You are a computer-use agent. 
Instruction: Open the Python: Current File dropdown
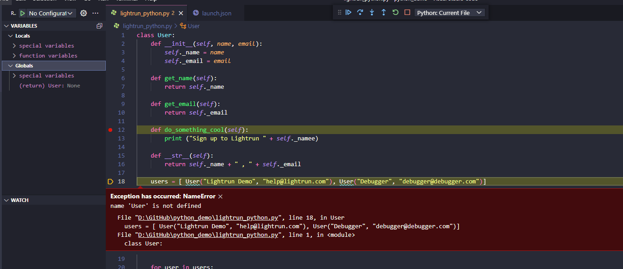coord(450,12)
